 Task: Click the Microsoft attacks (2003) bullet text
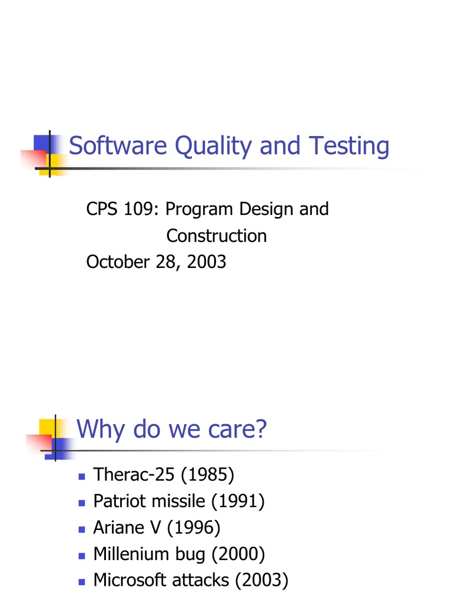coord(191,581)
